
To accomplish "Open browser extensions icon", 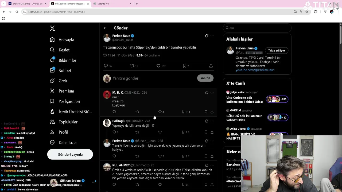I will pos(316,12).
